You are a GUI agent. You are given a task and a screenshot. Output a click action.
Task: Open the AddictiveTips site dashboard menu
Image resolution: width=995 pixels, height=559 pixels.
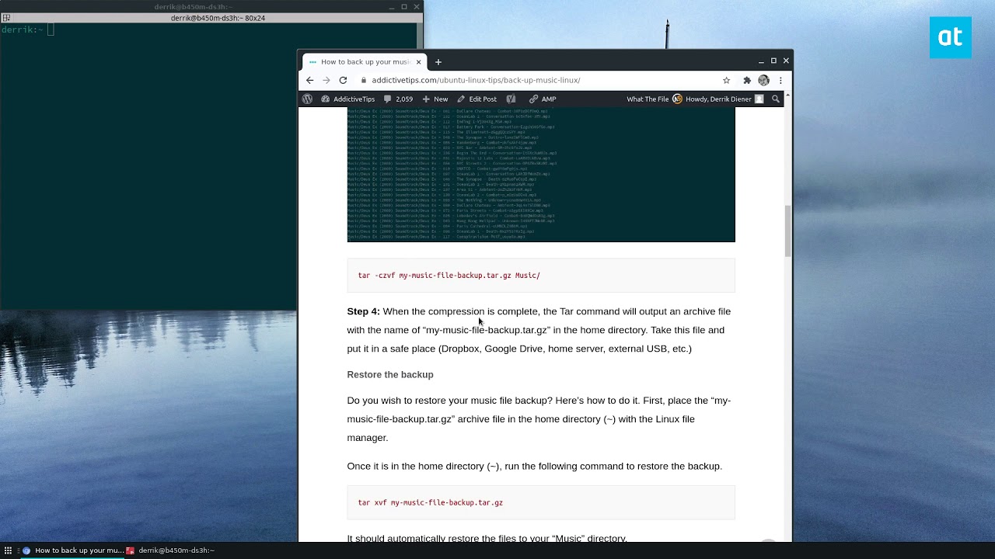[x=347, y=99]
